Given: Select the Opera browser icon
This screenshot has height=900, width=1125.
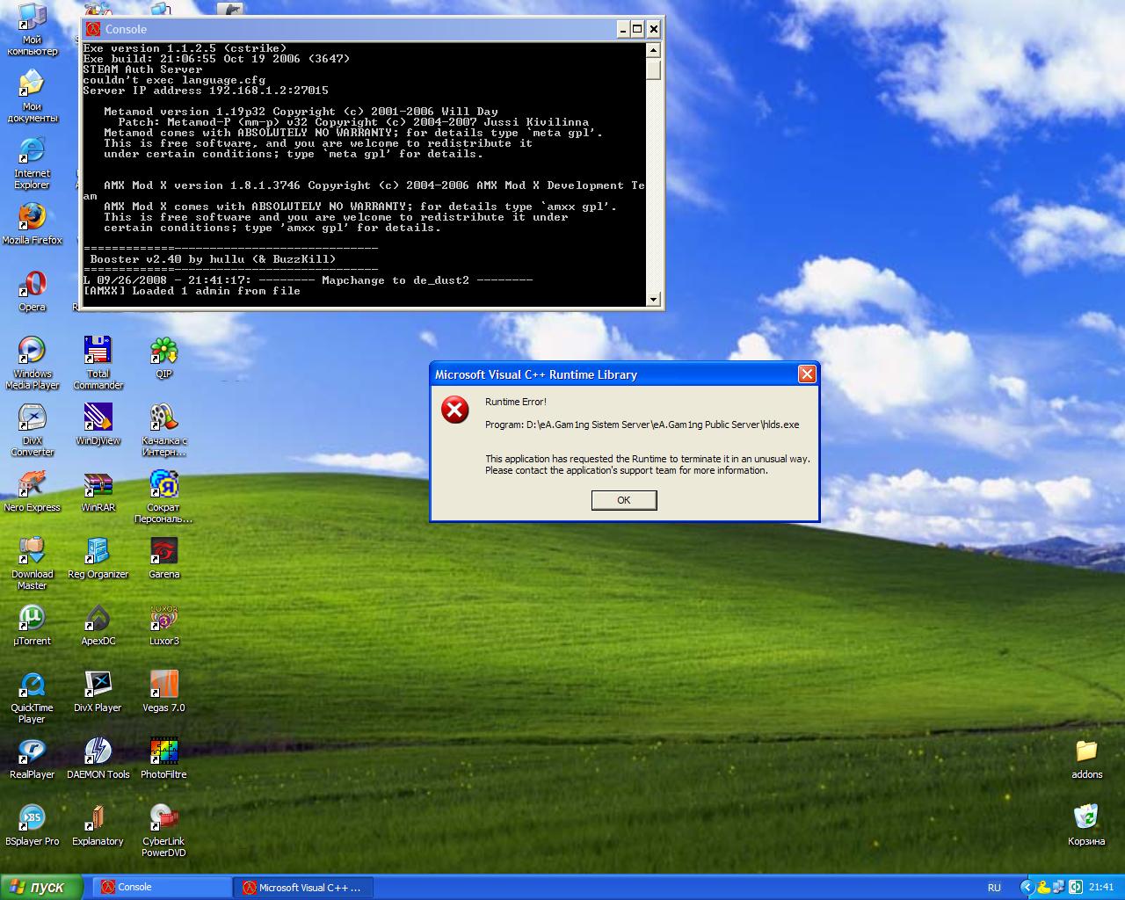Looking at the screenshot, I should (33, 290).
